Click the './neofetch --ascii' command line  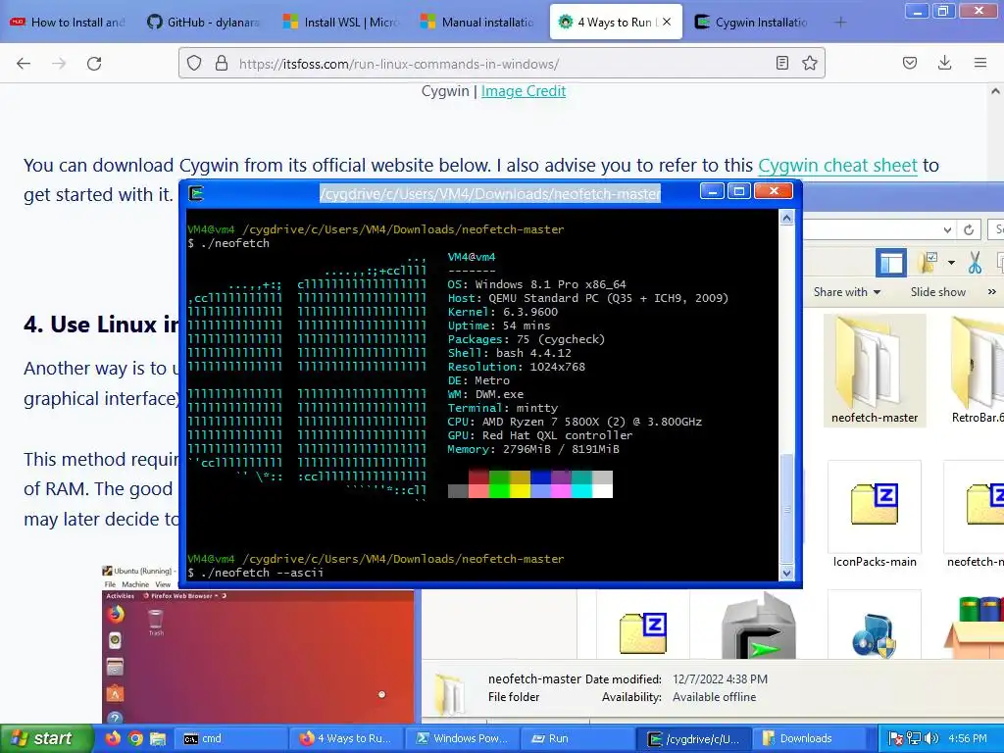(x=256, y=573)
